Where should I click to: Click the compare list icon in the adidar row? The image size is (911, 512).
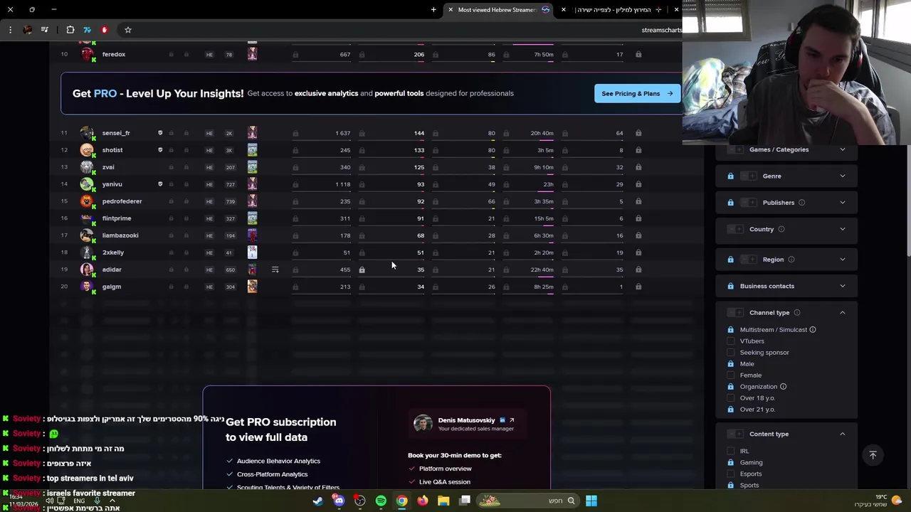point(275,270)
